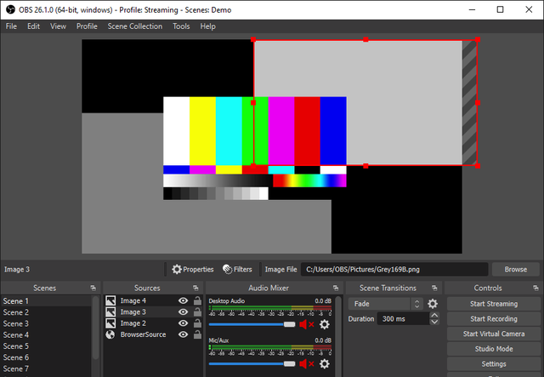Pop out the Controls dock
Screen dimensions: 544x377
(x=535, y=288)
